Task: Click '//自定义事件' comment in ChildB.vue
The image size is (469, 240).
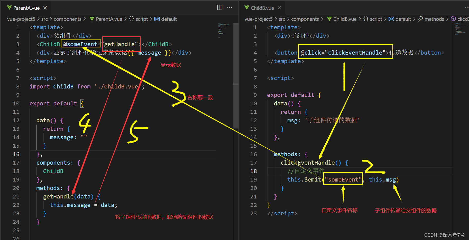Action: click(306, 171)
